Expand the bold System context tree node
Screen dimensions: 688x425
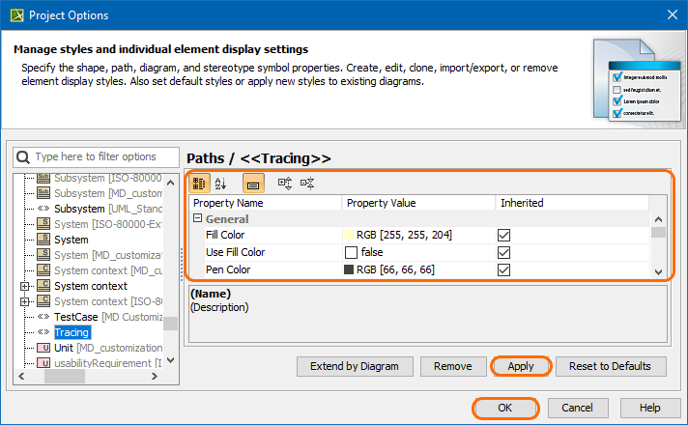pyautogui.click(x=25, y=286)
